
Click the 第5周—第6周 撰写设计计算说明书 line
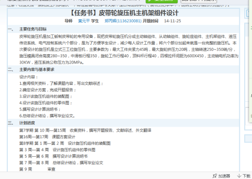[53, 156]
